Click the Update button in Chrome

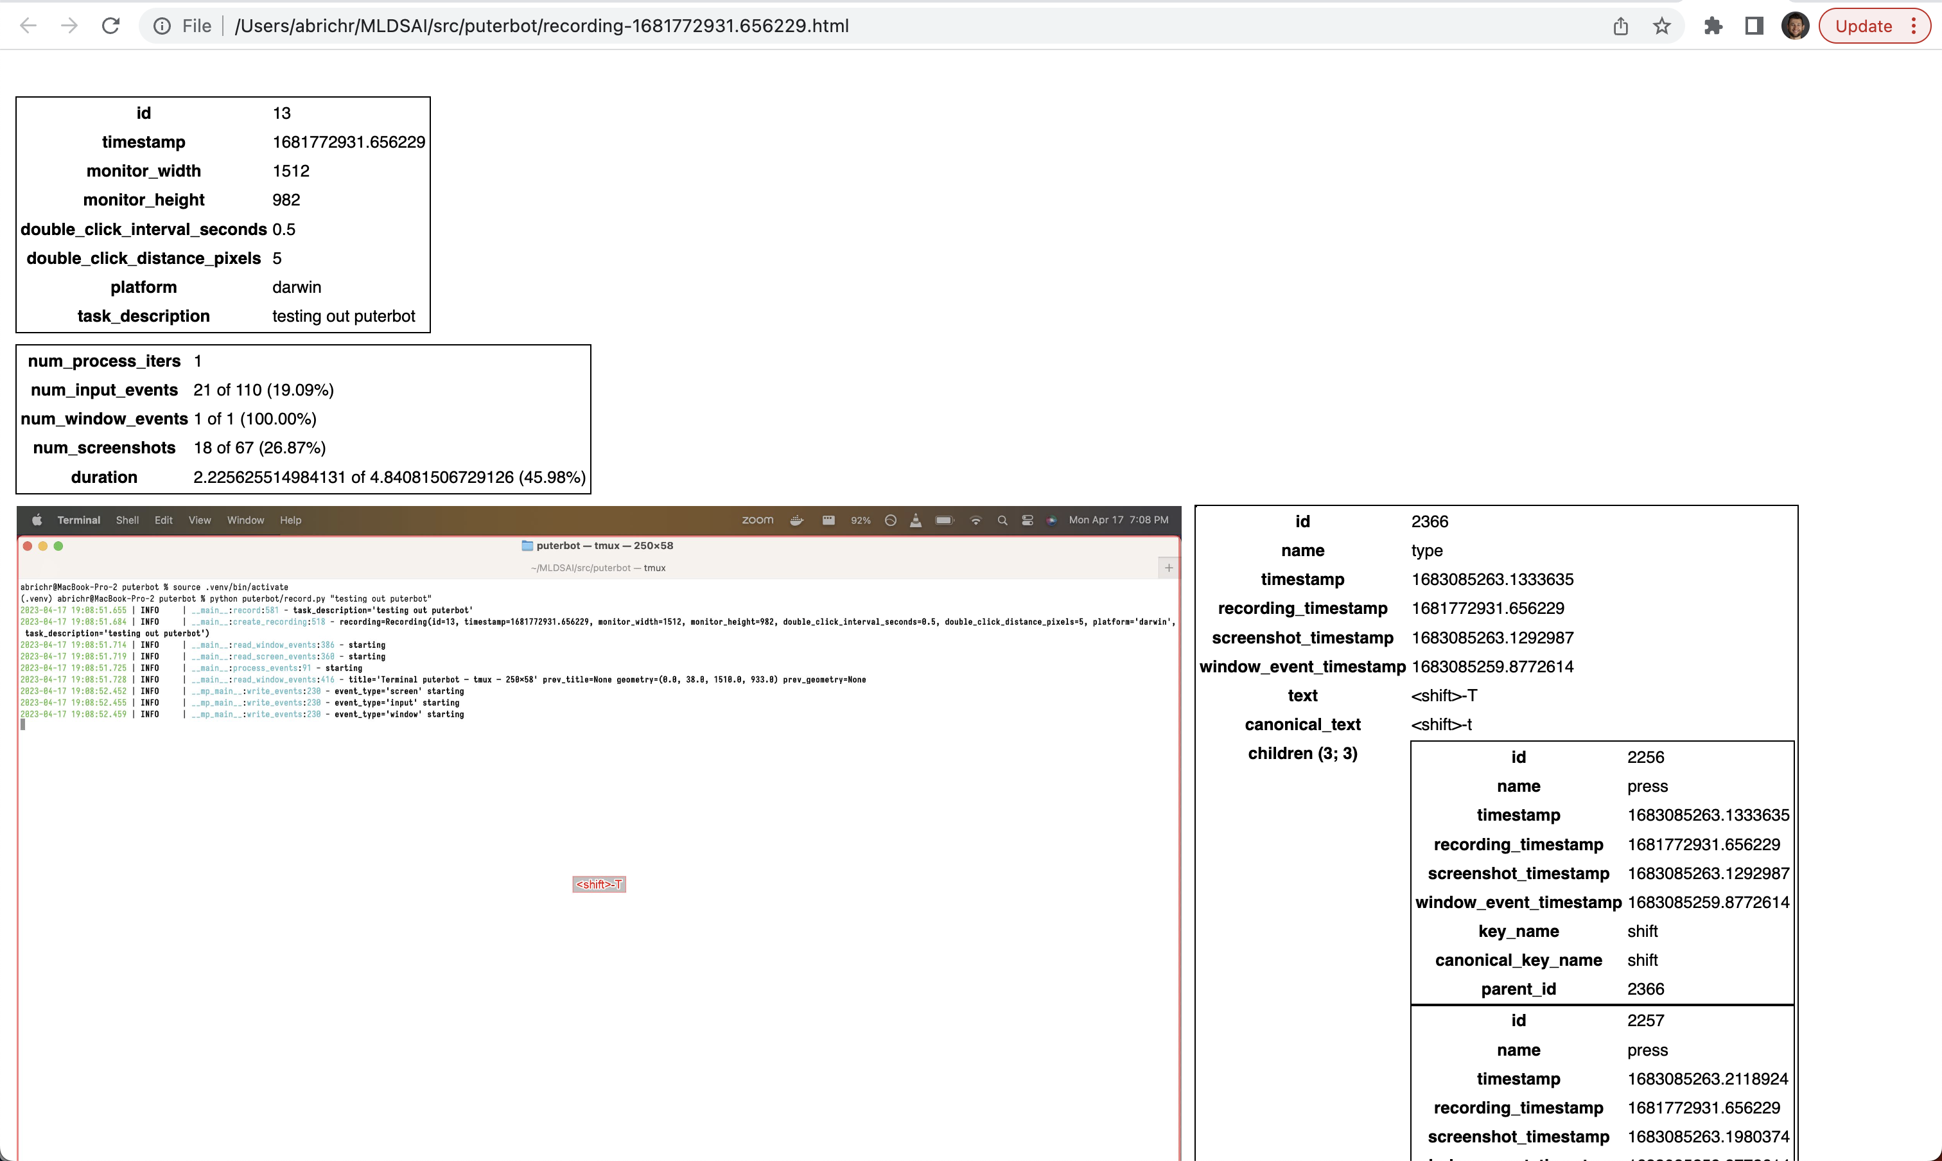[x=1866, y=25]
